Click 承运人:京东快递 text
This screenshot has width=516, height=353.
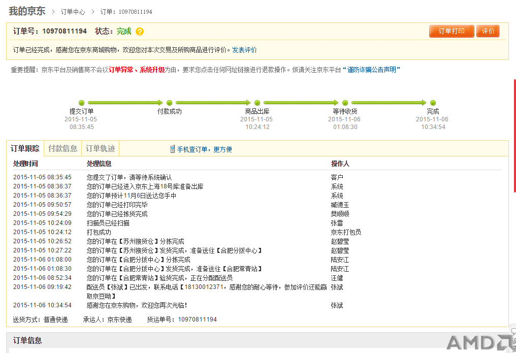107,319
